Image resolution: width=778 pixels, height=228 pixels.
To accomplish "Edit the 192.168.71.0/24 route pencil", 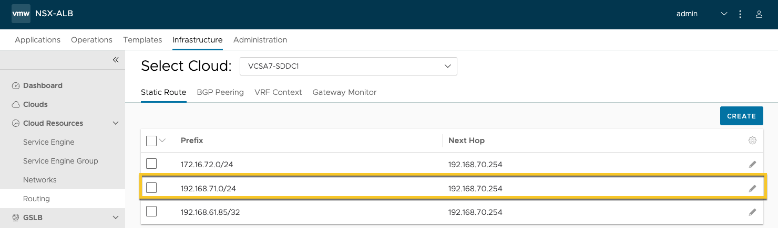I will [752, 189].
